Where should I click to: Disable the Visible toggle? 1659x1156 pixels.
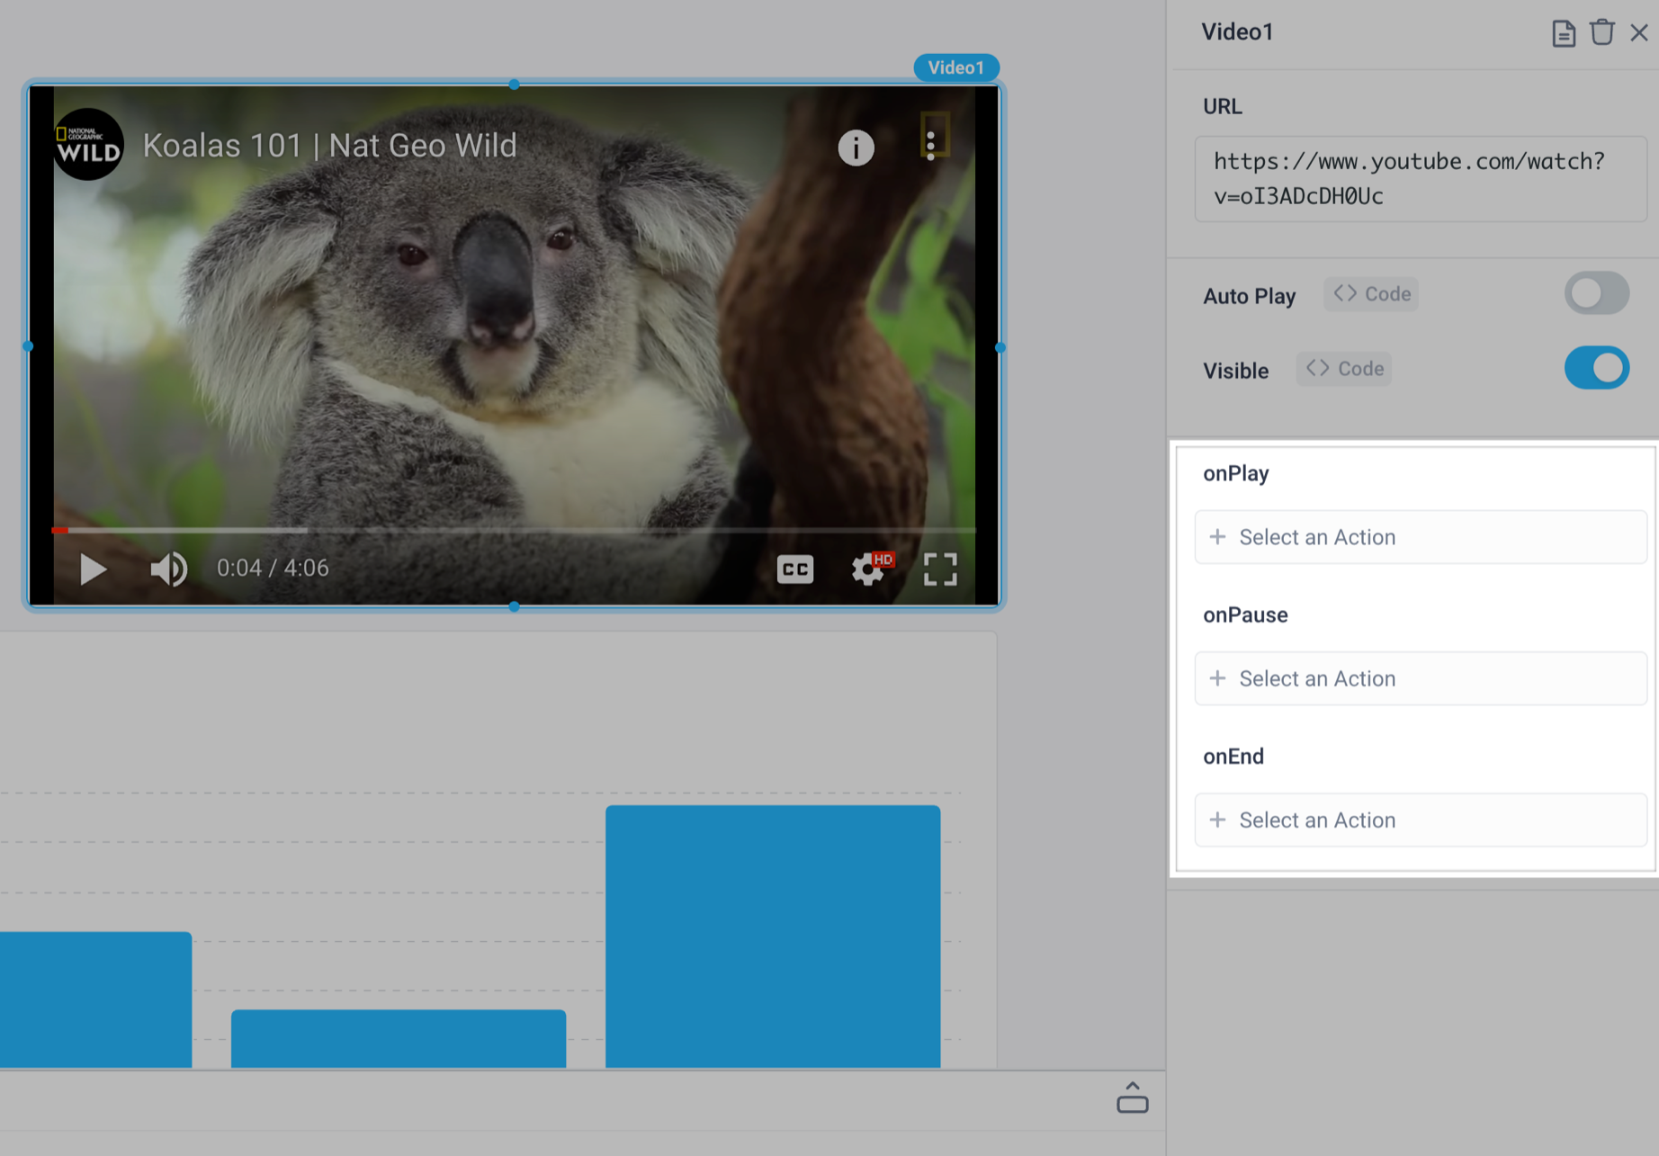[x=1596, y=368]
